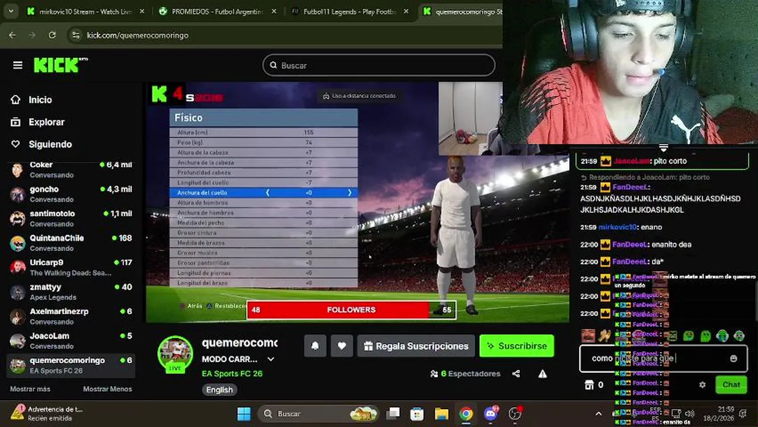Screen dimensions: 758x427
Task: Go back in the browser
Action: click(x=12, y=35)
